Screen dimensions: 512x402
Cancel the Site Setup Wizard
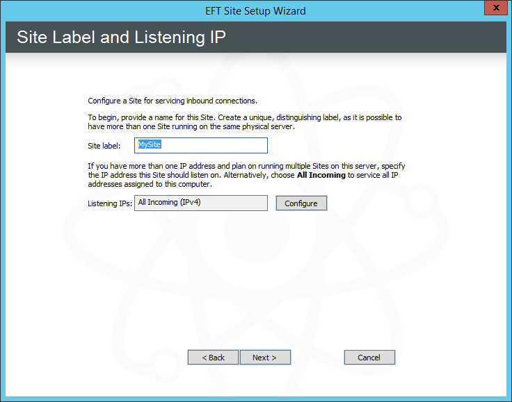pos(369,358)
